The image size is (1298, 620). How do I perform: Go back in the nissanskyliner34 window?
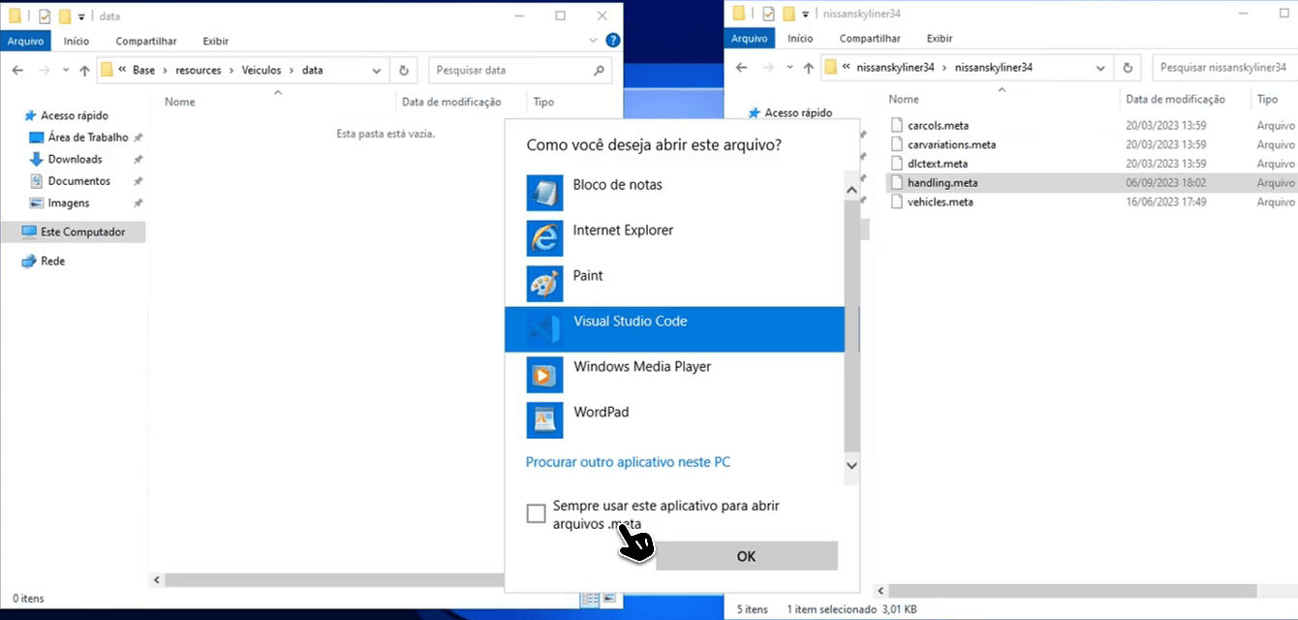click(x=742, y=68)
